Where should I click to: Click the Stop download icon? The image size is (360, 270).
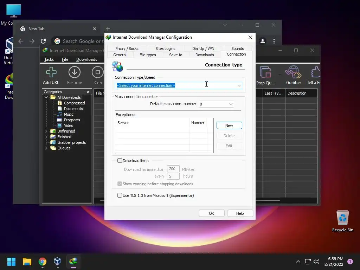click(98, 72)
